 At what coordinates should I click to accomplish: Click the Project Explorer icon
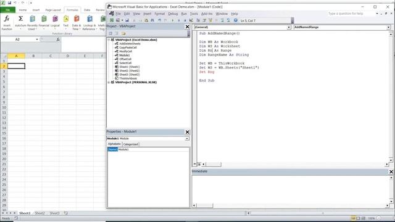(198, 20)
